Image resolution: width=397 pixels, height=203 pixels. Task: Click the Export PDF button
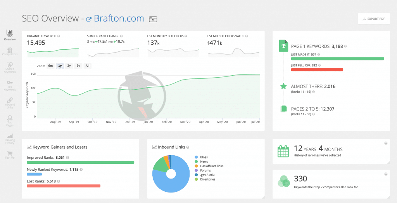373,19
